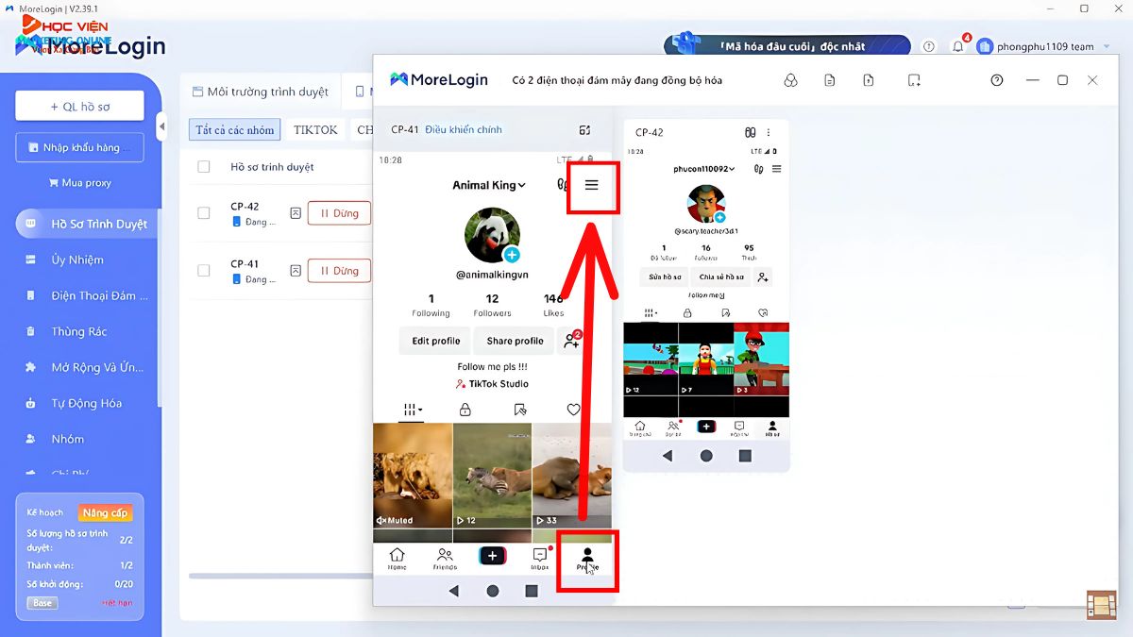1133x637 pixels.
Task: Open the videos grid sort dropdown in CP-42
Action: pos(651,312)
